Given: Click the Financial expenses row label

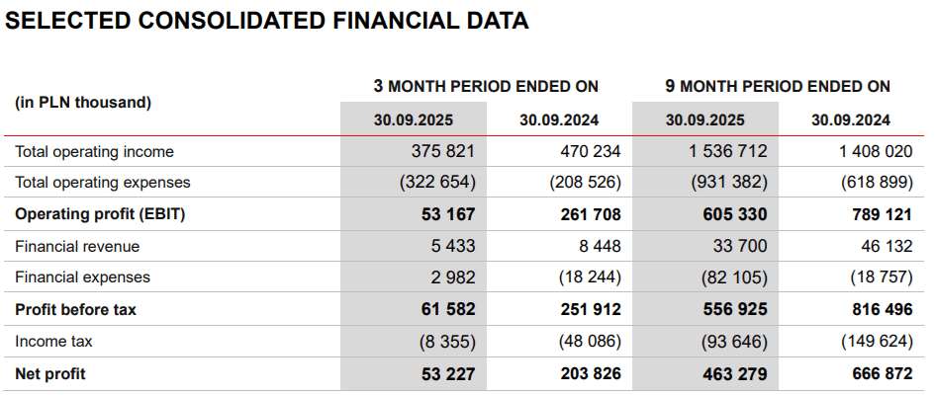Looking at the screenshot, I should coord(83,277).
